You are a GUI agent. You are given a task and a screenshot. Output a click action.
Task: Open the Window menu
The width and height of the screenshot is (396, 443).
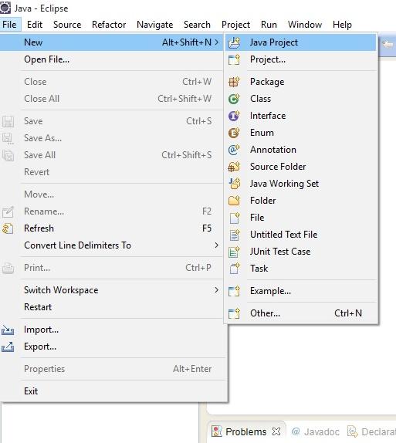(305, 25)
